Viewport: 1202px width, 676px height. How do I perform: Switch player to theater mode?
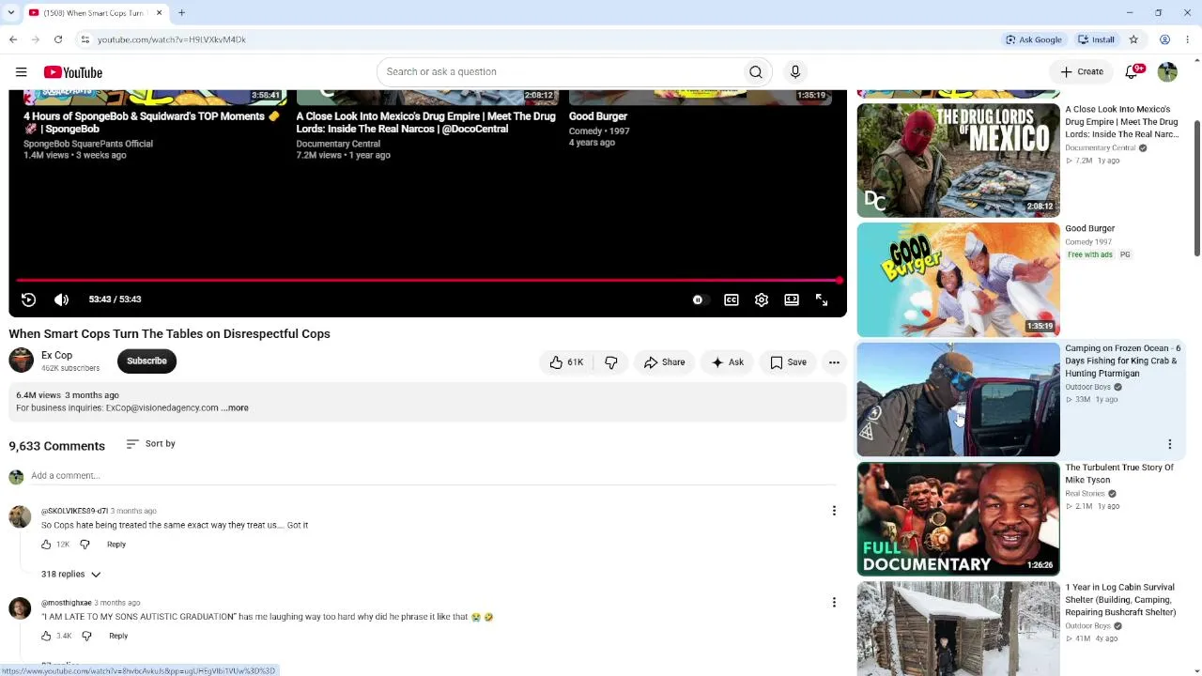click(792, 300)
